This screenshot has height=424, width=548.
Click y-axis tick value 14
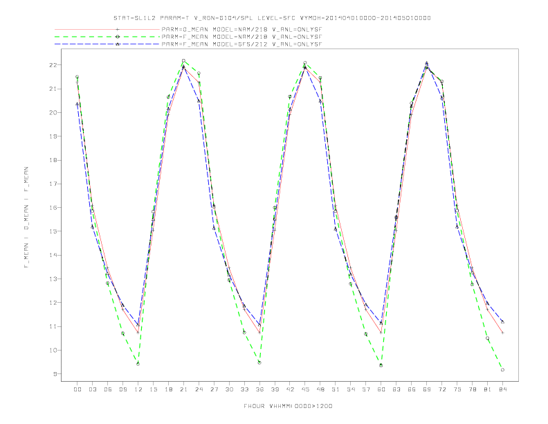tap(53, 255)
